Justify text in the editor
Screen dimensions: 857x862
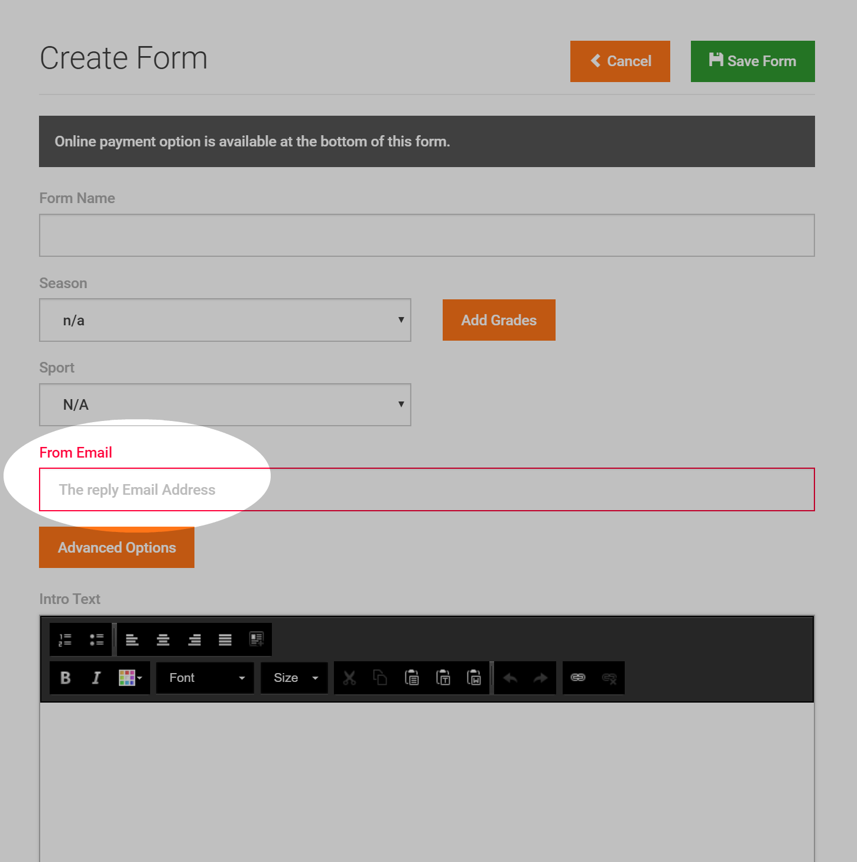(x=225, y=639)
